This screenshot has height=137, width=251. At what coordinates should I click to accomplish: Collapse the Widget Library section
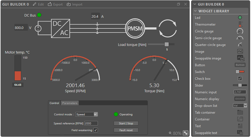click(x=195, y=11)
